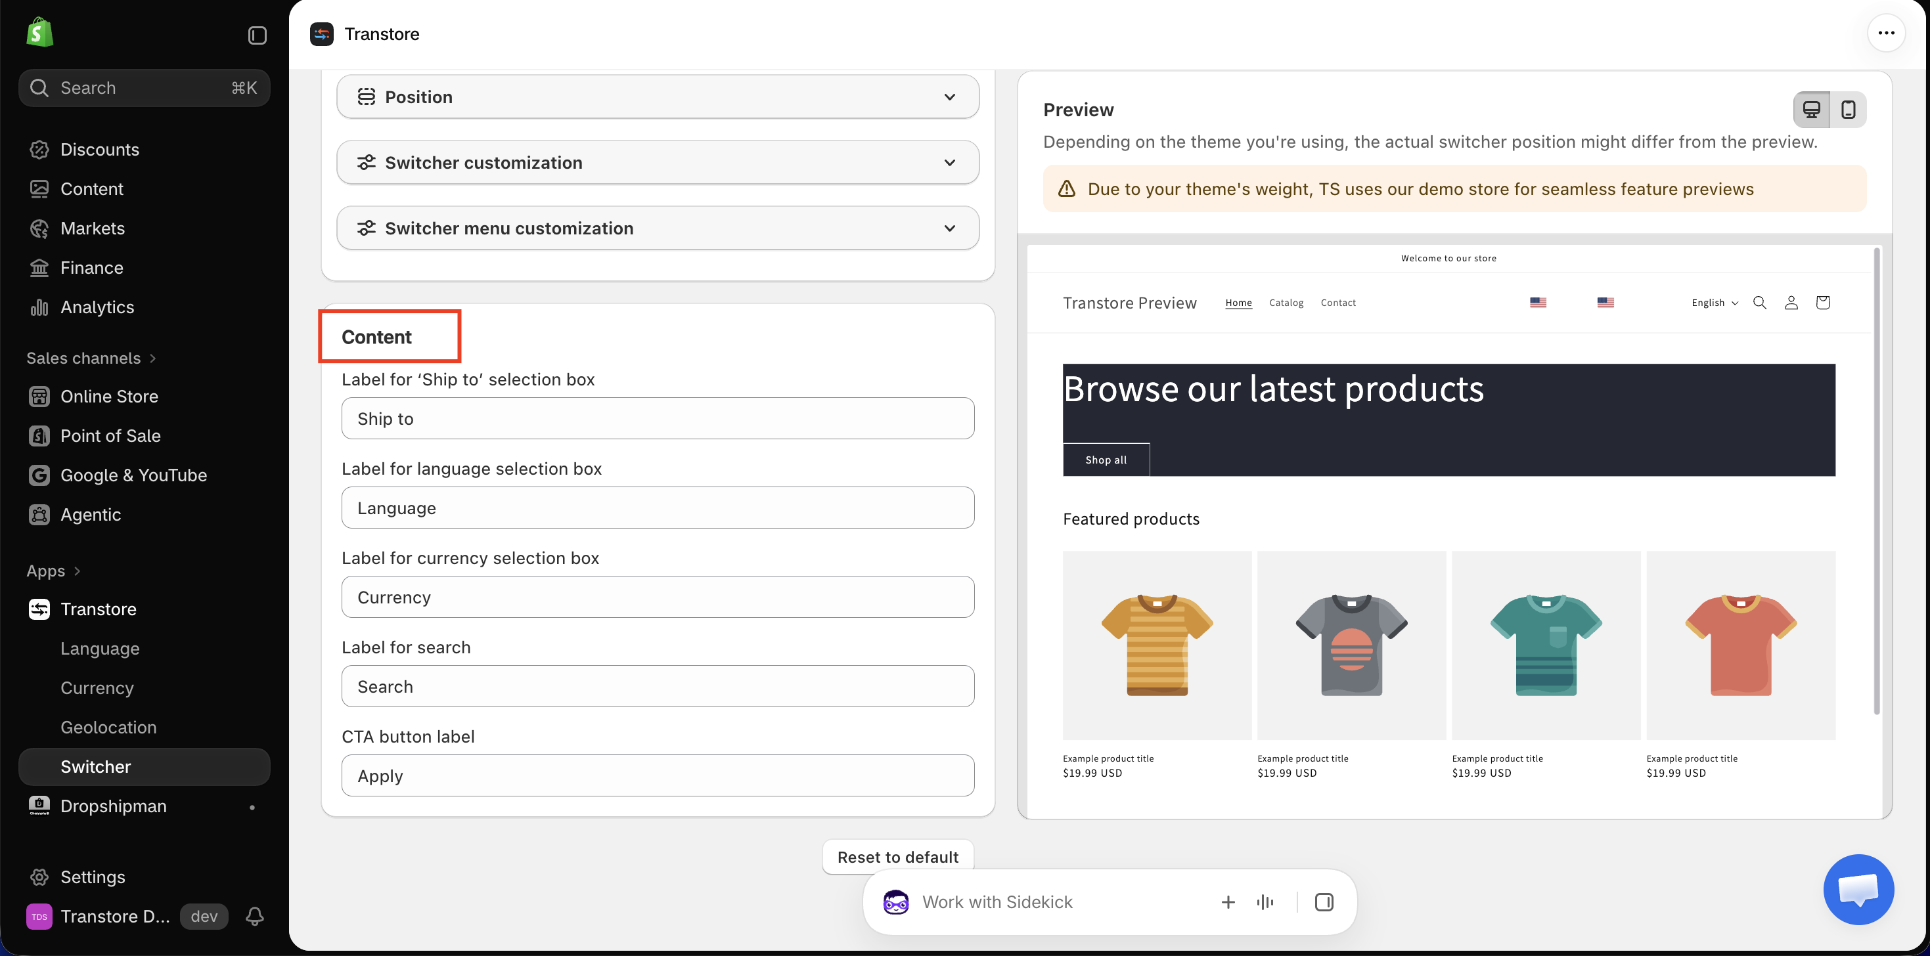
Task: Open Transtore Currency subpage
Action: [145, 688]
